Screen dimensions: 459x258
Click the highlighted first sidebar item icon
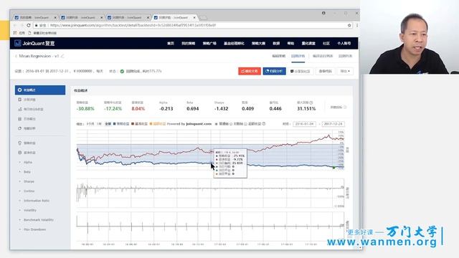pyautogui.click(x=19, y=90)
